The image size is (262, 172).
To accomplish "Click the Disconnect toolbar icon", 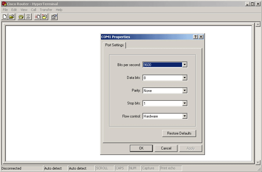I will click(x=28, y=17).
